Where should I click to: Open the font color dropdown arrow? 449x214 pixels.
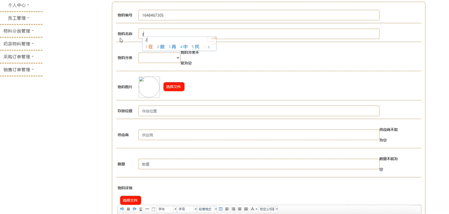tap(256, 209)
